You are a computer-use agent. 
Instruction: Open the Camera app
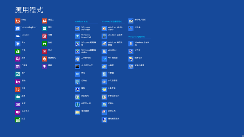pyautogui.click(x=18, y=82)
